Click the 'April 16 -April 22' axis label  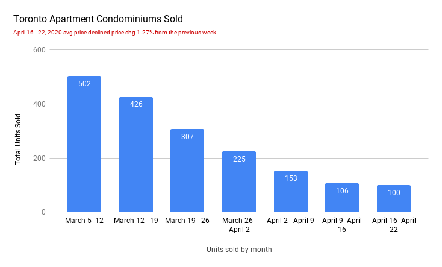tap(394, 225)
